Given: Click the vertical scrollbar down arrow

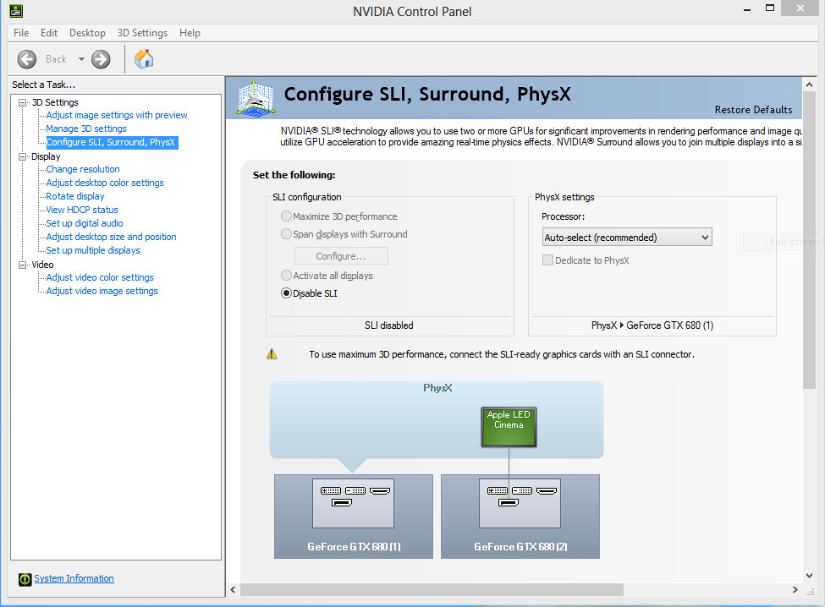Looking at the screenshot, I should [x=809, y=576].
